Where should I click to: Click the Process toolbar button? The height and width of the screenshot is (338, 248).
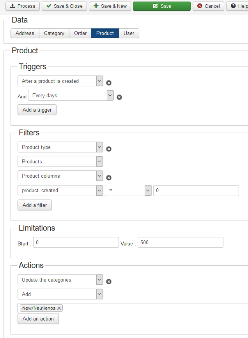(x=22, y=6)
